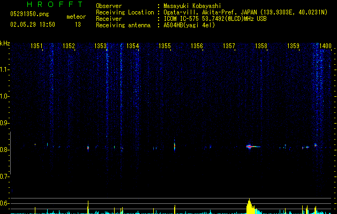
Task: Click the 0.6 kHz axis label
Action: [x=5, y=203]
